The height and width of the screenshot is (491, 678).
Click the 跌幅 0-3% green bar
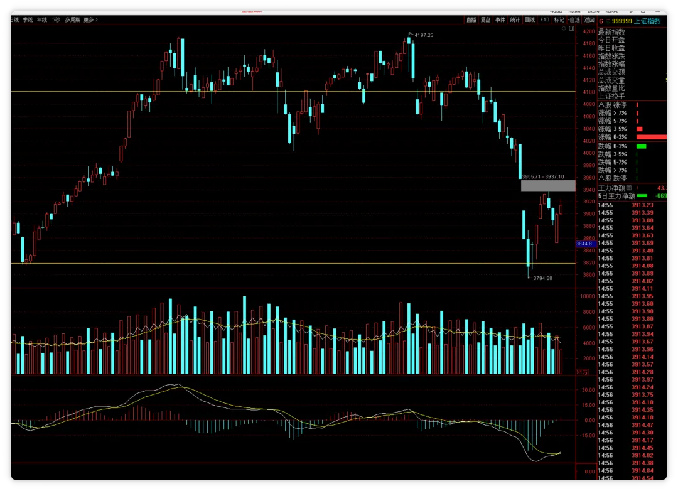point(641,147)
